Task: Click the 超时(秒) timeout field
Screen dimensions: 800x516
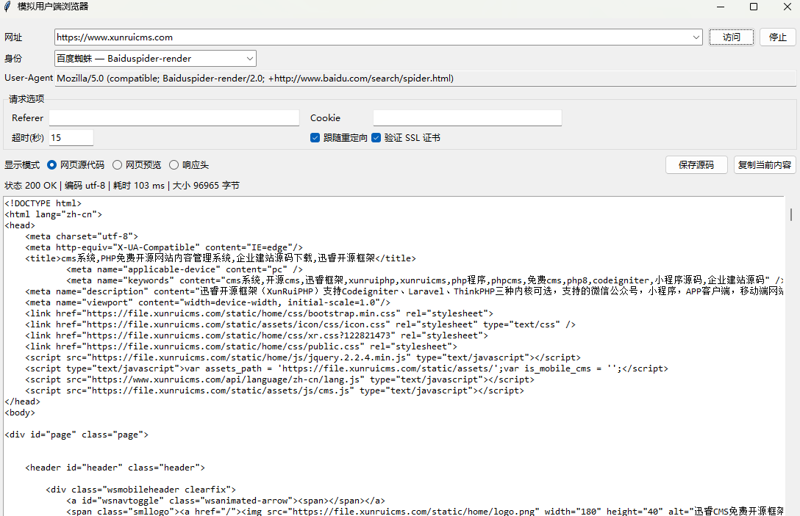Action: (x=71, y=137)
